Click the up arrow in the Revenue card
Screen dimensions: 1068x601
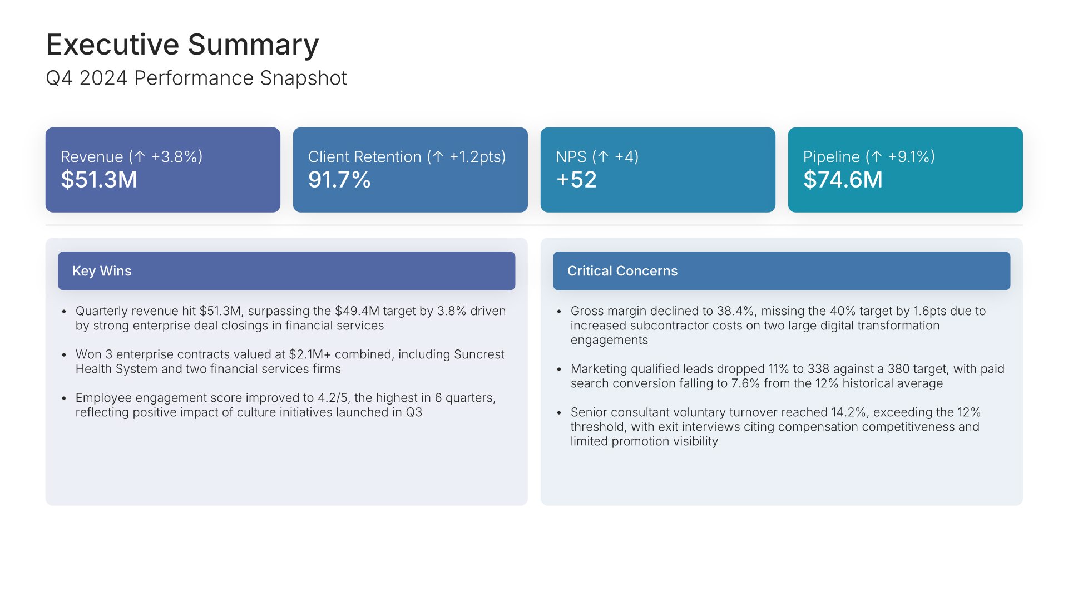tap(140, 157)
